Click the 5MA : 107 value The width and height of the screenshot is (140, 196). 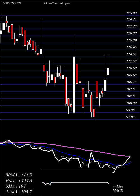[16, 186]
